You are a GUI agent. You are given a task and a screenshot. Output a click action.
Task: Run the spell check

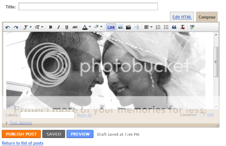(x=192, y=27)
